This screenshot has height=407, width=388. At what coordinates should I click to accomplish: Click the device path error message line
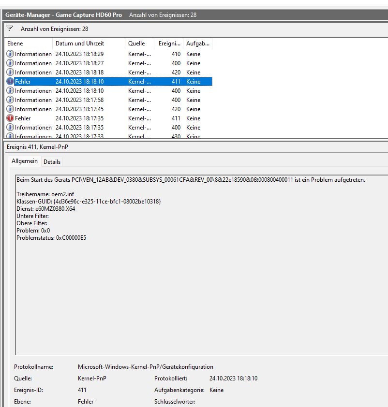(x=191, y=180)
